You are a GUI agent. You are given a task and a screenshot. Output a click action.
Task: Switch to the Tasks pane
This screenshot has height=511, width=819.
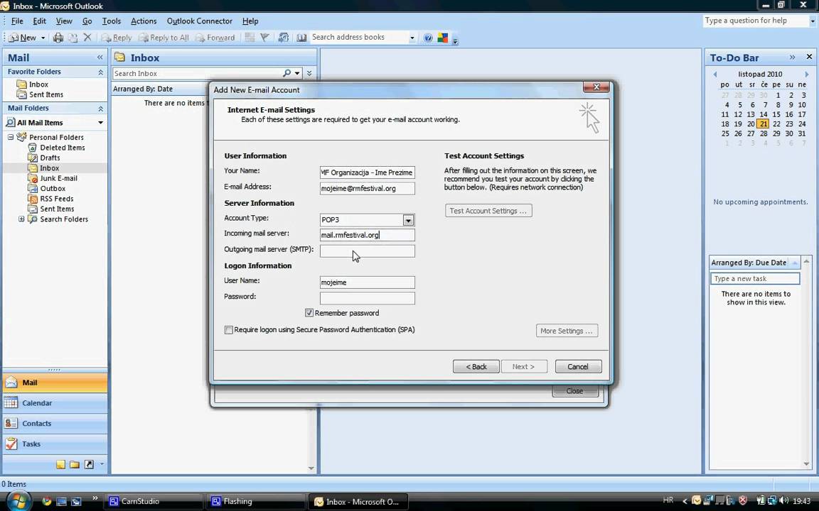[x=55, y=444]
